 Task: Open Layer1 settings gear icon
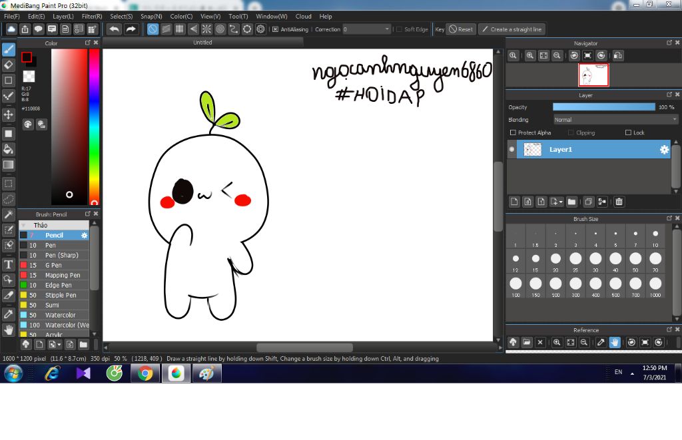click(664, 150)
